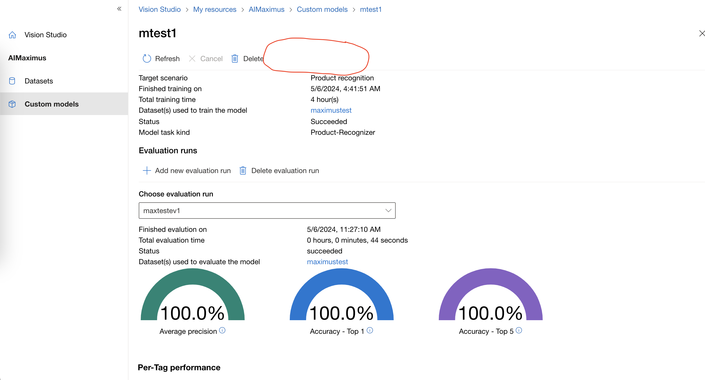
Task: Click the Model task kind label
Action: pos(164,132)
